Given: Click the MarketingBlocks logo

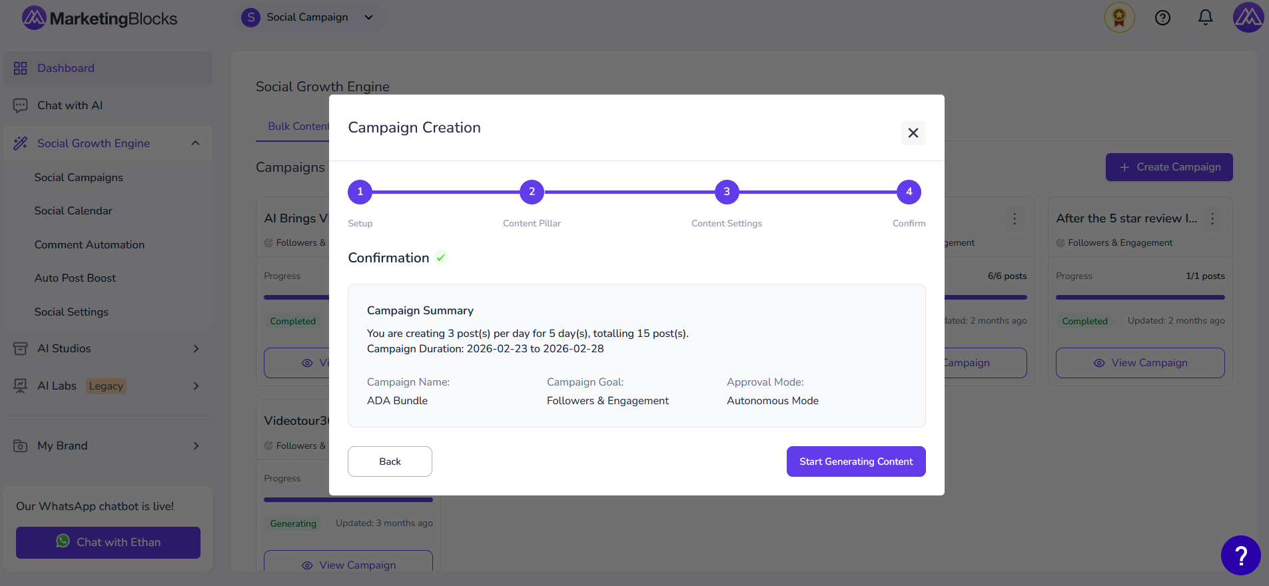Looking at the screenshot, I should (100, 18).
